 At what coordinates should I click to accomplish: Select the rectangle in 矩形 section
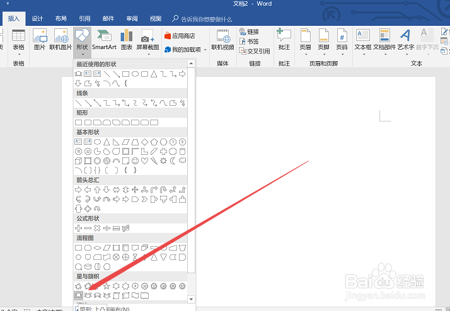tap(78, 123)
